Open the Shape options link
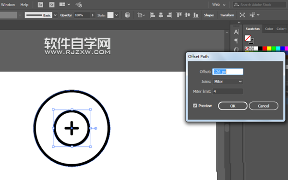This screenshot has width=288, height=180. pos(209,15)
